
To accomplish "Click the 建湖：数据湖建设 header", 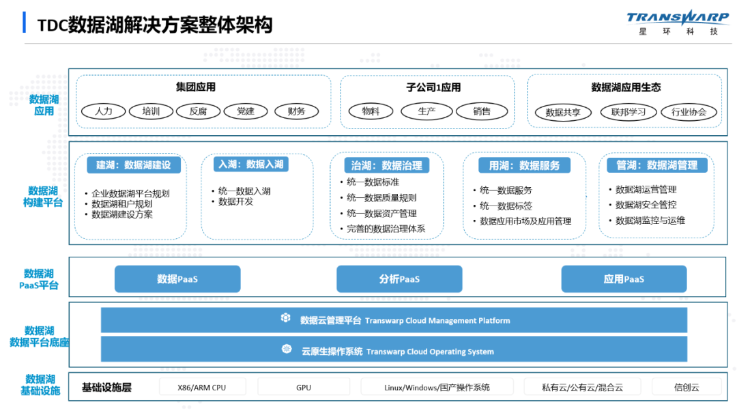I will [x=134, y=165].
